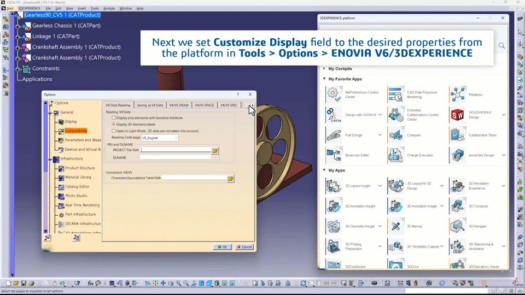The height and width of the screenshot is (295, 525).
Task: Click Isometric View cube icon
Action: 209,284
